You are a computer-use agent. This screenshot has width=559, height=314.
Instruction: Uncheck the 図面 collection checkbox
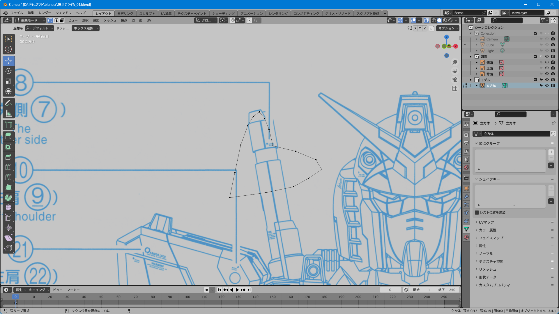tap(535, 56)
